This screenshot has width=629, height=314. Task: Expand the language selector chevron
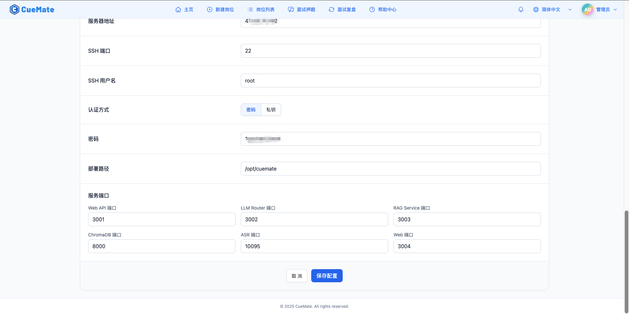(570, 9)
